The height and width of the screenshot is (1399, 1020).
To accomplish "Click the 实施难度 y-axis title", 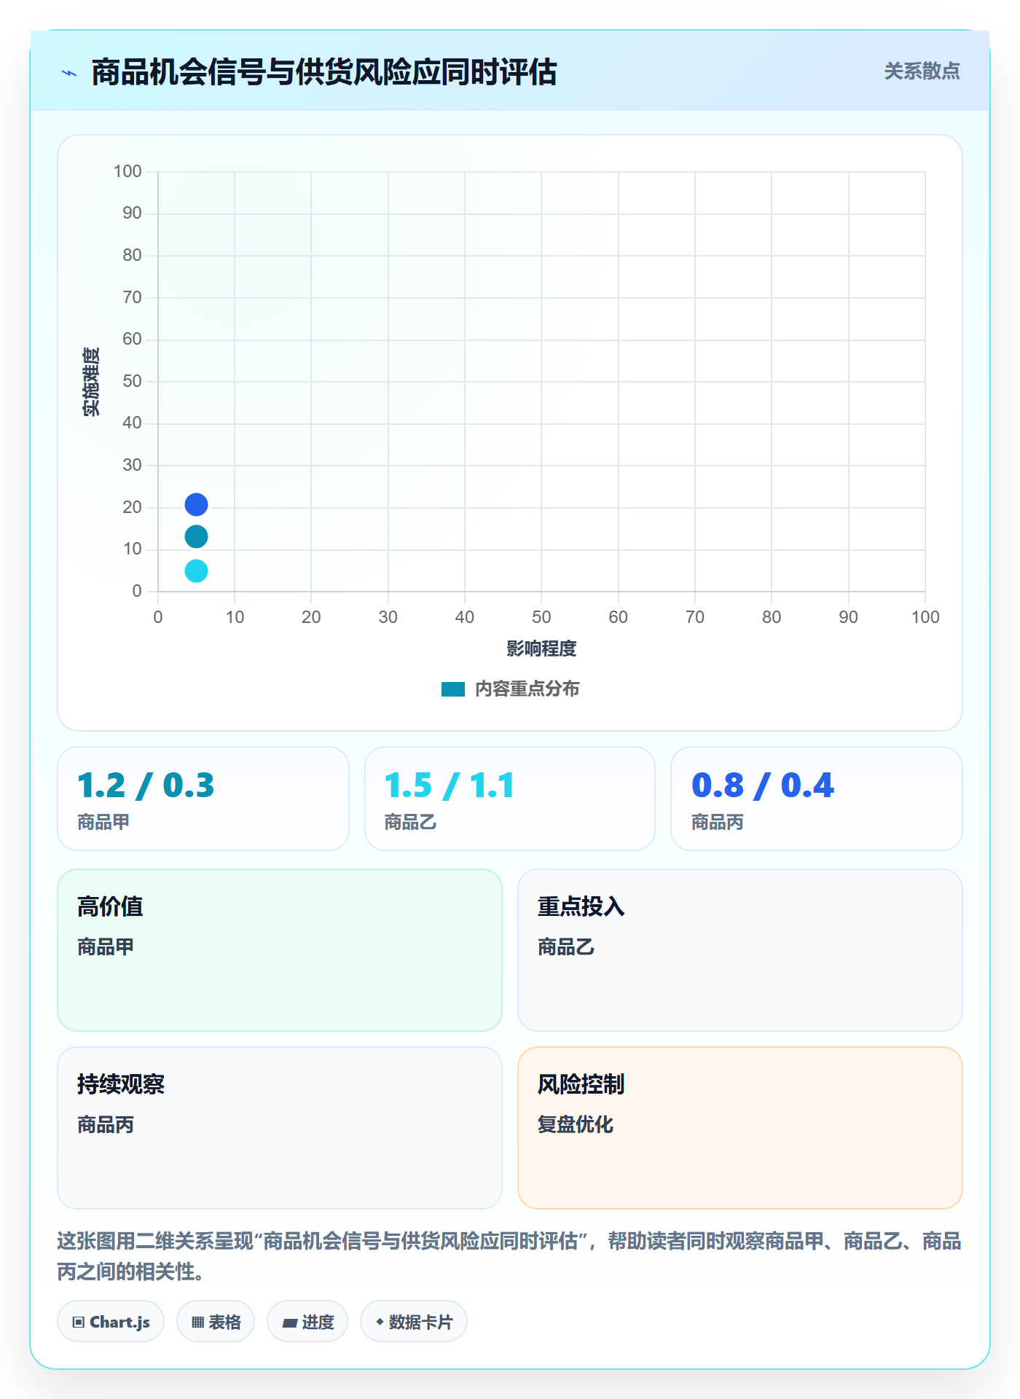I will [x=91, y=382].
